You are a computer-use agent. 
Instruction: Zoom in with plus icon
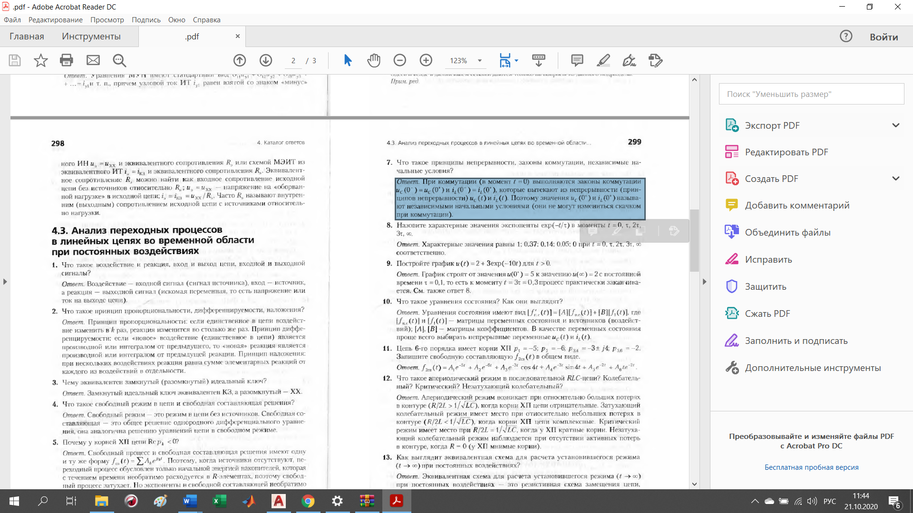tap(426, 60)
